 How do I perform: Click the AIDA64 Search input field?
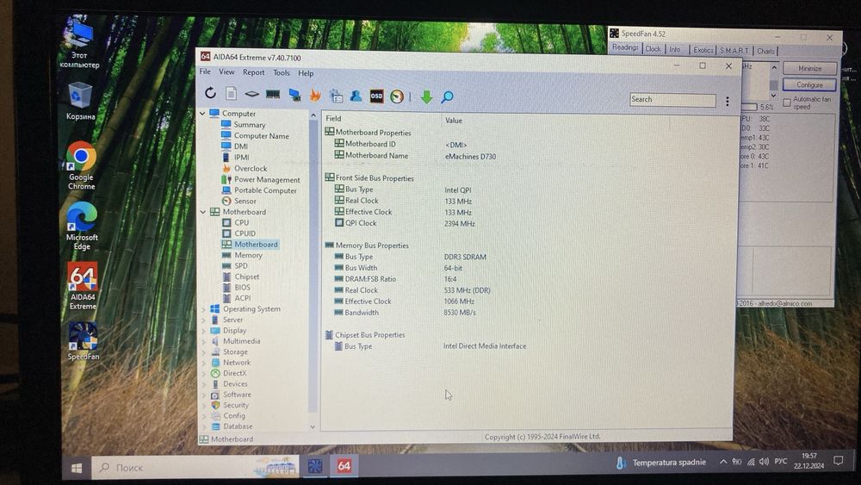pyautogui.click(x=672, y=100)
